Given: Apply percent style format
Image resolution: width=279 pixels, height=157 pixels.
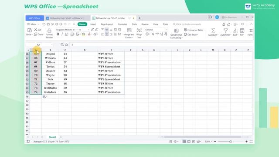Looking at the screenshot, I should pyautogui.click(x=153, y=34).
